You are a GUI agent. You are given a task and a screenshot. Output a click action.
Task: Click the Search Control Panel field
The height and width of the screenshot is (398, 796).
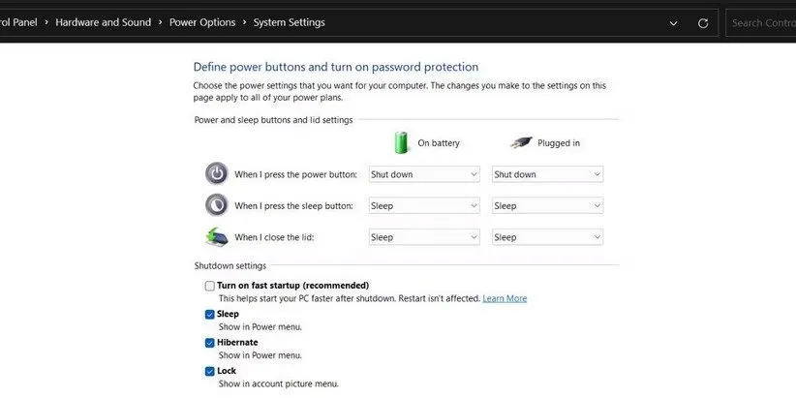click(x=763, y=22)
